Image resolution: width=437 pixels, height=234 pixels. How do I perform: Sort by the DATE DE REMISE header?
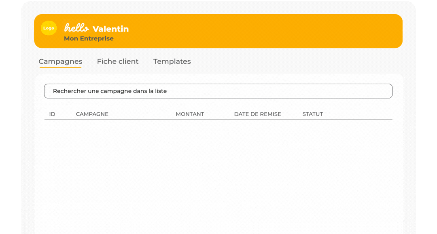pyautogui.click(x=257, y=114)
